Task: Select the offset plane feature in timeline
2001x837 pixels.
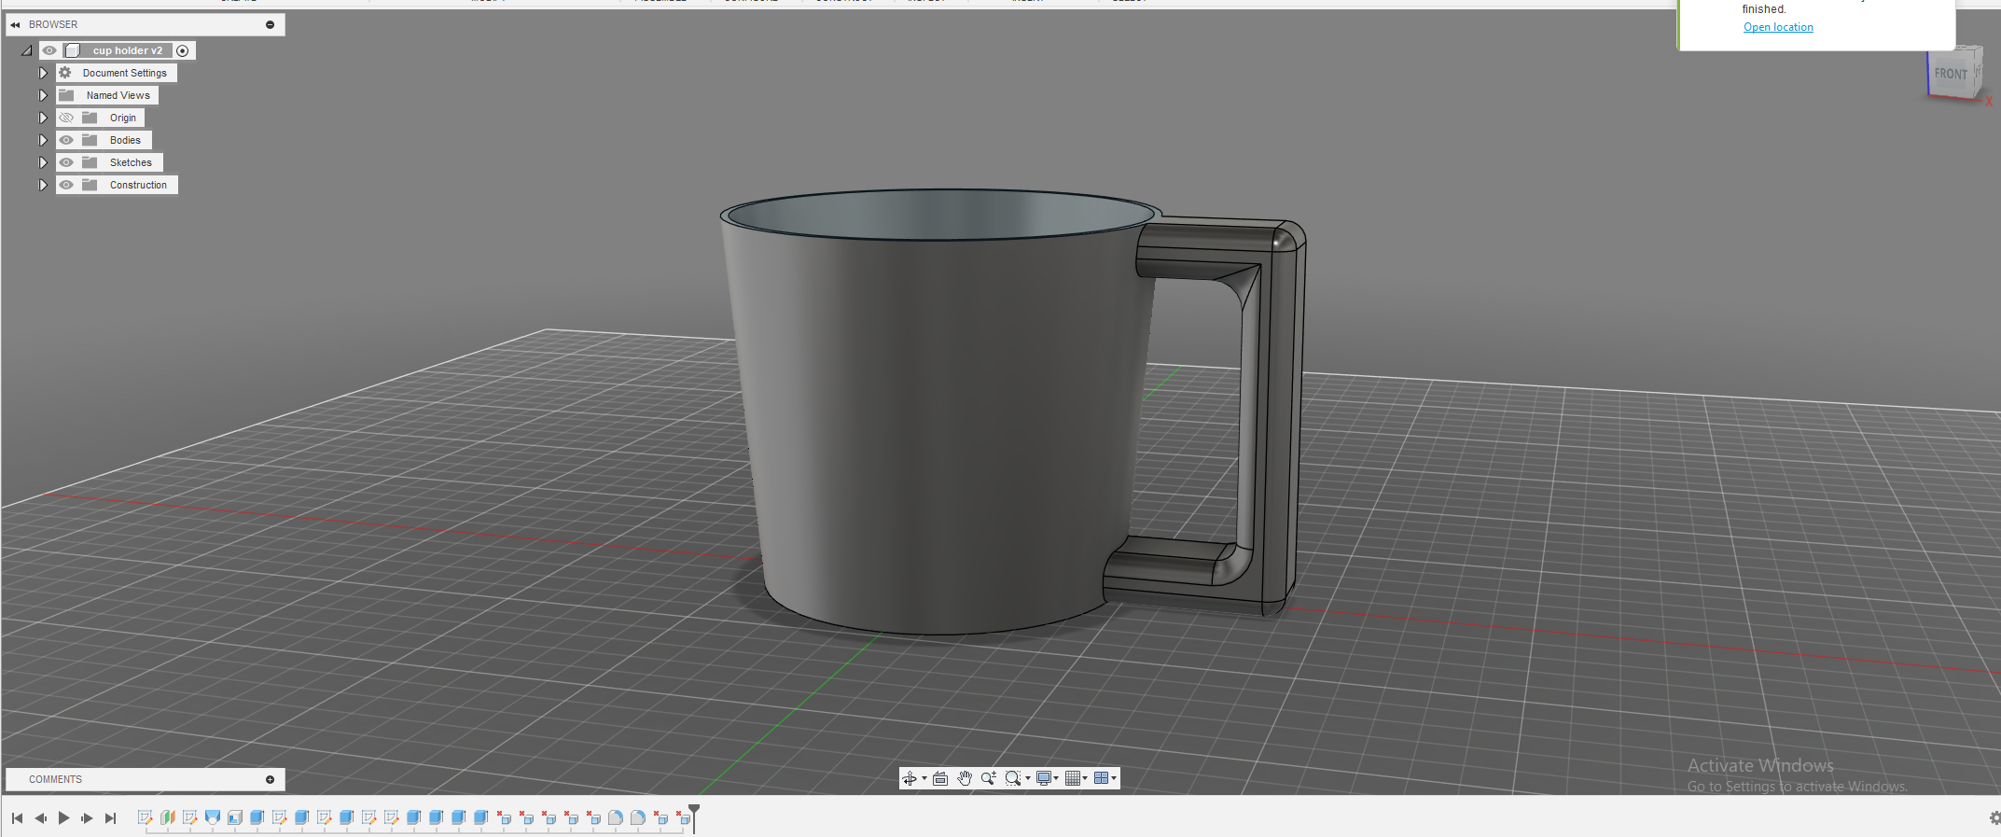Action: click(x=168, y=817)
